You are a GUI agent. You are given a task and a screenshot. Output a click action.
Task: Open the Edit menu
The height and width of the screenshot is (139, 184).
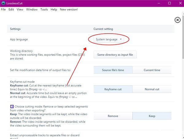click(x=11, y=9)
